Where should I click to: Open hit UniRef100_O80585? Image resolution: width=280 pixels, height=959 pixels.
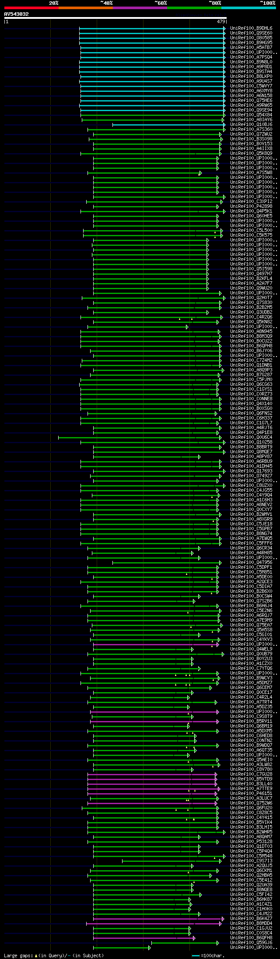(x=251, y=38)
